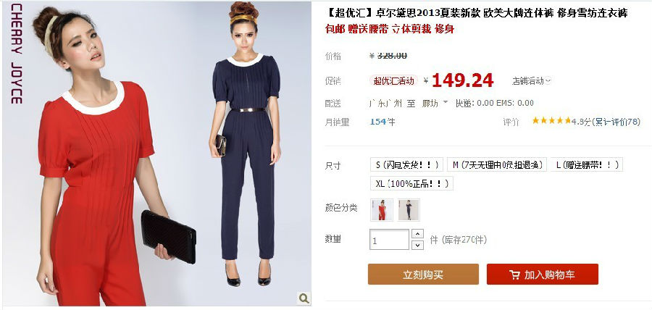This screenshot has width=652, height=310.
Task: Click the magnifier zoom icon on product image
Action: click(x=304, y=298)
